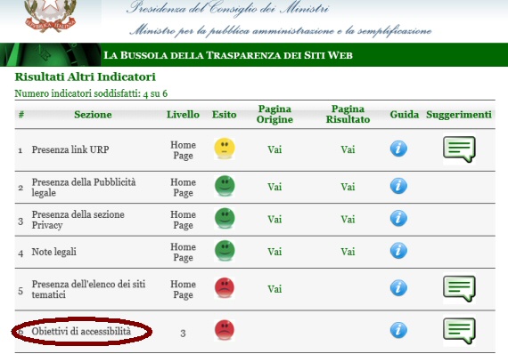Viewport: 508px width, 354px height.
Task: Open info guide for elenco dei siti tematici
Action: click(398, 287)
